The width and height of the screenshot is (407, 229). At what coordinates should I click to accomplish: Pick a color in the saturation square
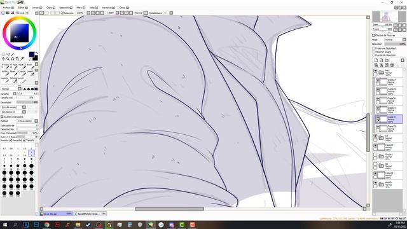point(20,33)
